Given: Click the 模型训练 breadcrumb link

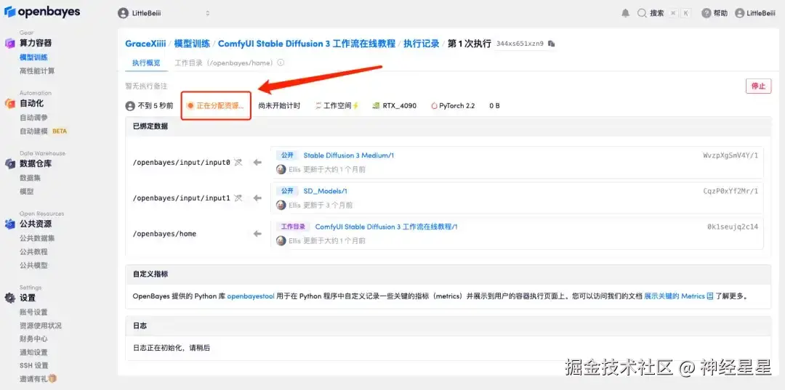Looking at the screenshot, I should (192, 44).
